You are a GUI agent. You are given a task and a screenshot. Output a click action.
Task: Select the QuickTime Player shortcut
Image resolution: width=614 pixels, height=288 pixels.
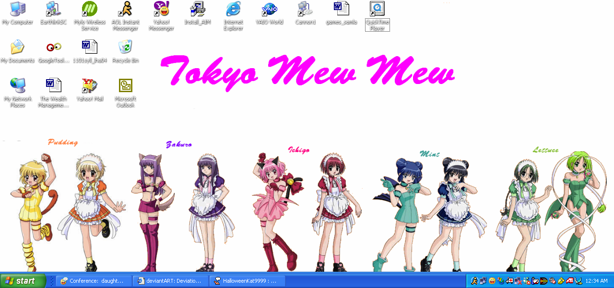click(x=378, y=16)
